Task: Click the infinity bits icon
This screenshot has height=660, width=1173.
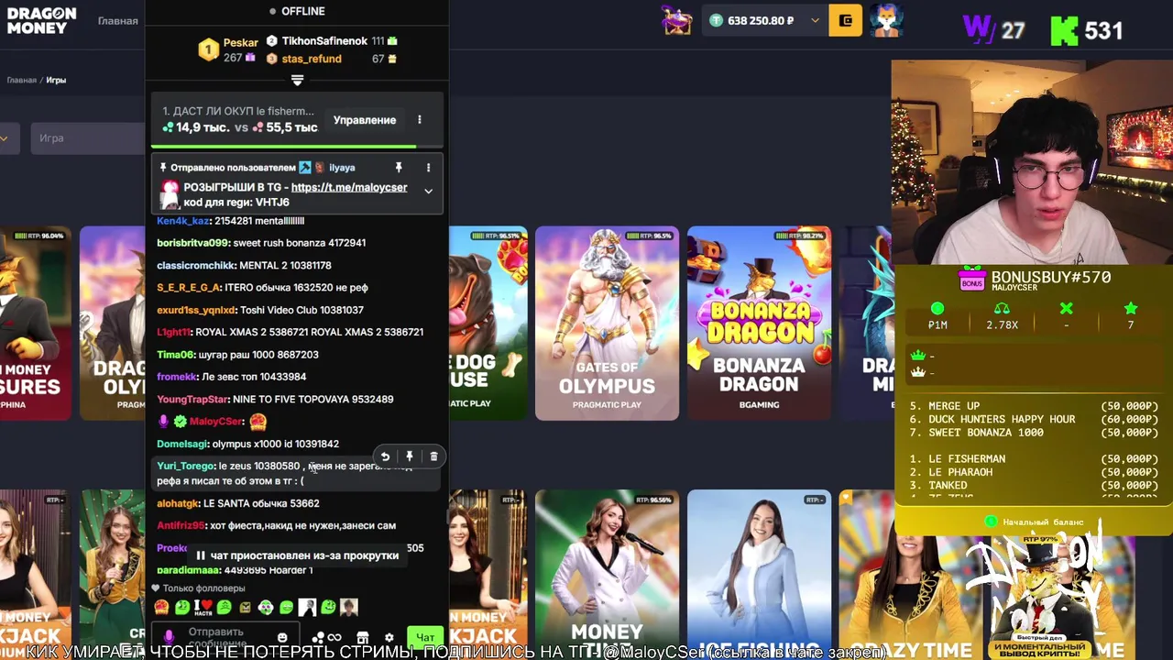Action: (x=334, y=638)
